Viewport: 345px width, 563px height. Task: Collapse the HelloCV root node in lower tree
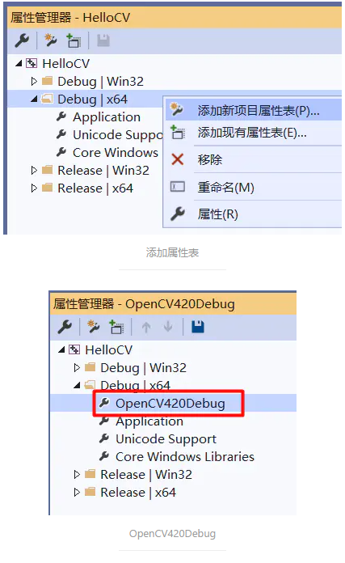[61, 349]
